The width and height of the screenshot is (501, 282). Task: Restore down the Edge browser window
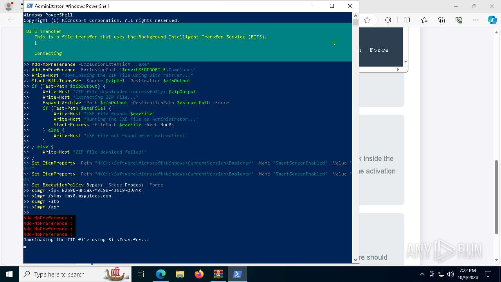474,6
